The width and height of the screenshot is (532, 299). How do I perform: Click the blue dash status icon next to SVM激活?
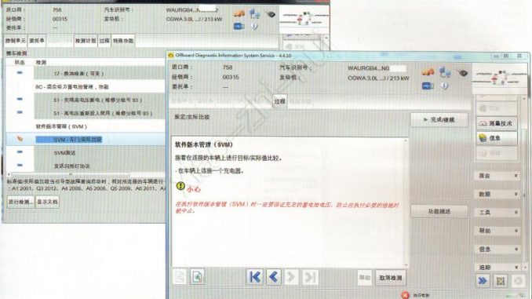point(20,152)
